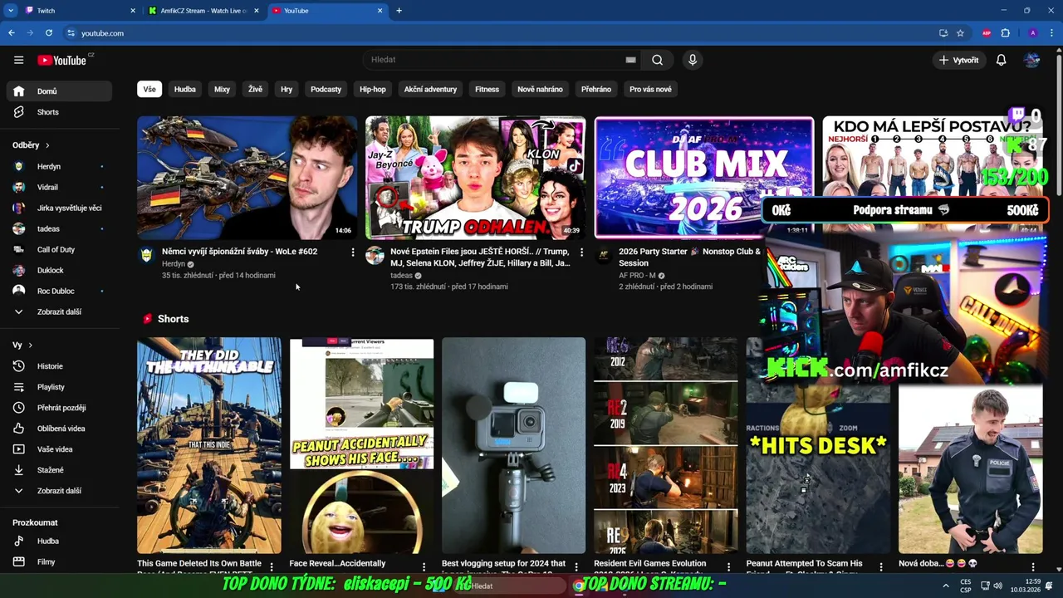
Task: Select the Akční adventury chip
Action: pyautogui.click(x=430, y=89)
